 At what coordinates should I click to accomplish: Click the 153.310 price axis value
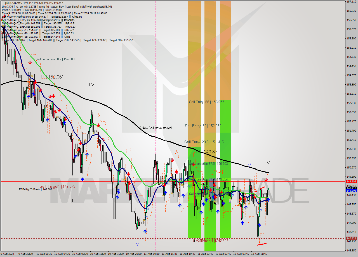(351, 94)
